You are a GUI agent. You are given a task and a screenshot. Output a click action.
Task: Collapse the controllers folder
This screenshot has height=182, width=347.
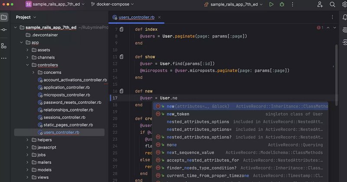27,65
